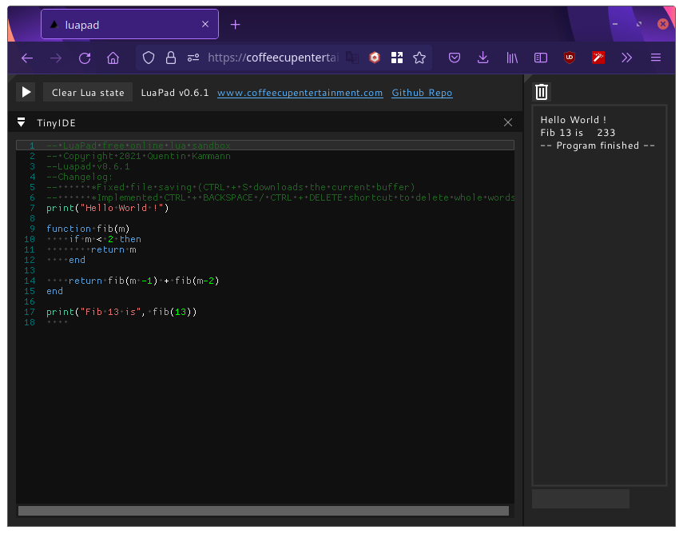Click the QR code grid icon
Viewport: 683px width, 534px height.
pyautogui.click(x=397, y=58)
